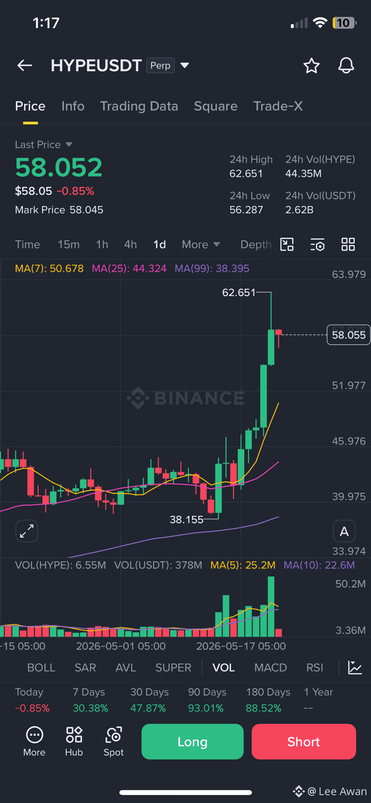This screenshot has height=803, width=371.
Task: Enable the SAR indicator
Action: pyautogui.click(x=85, y=667)
